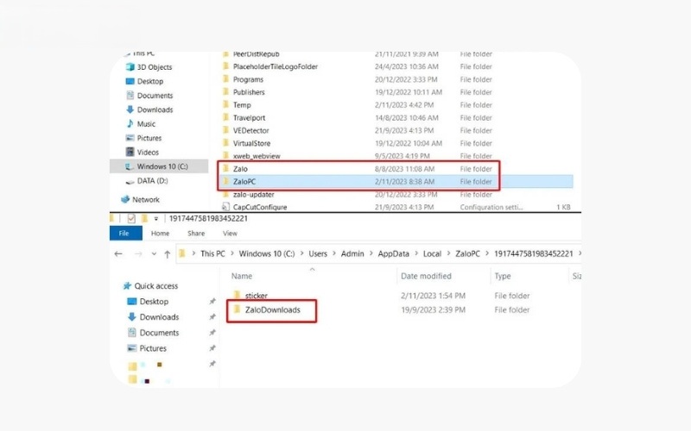Open the DATA (D:) drive
This screenshot has width=691, height=431.
click(x=147, y=181)
